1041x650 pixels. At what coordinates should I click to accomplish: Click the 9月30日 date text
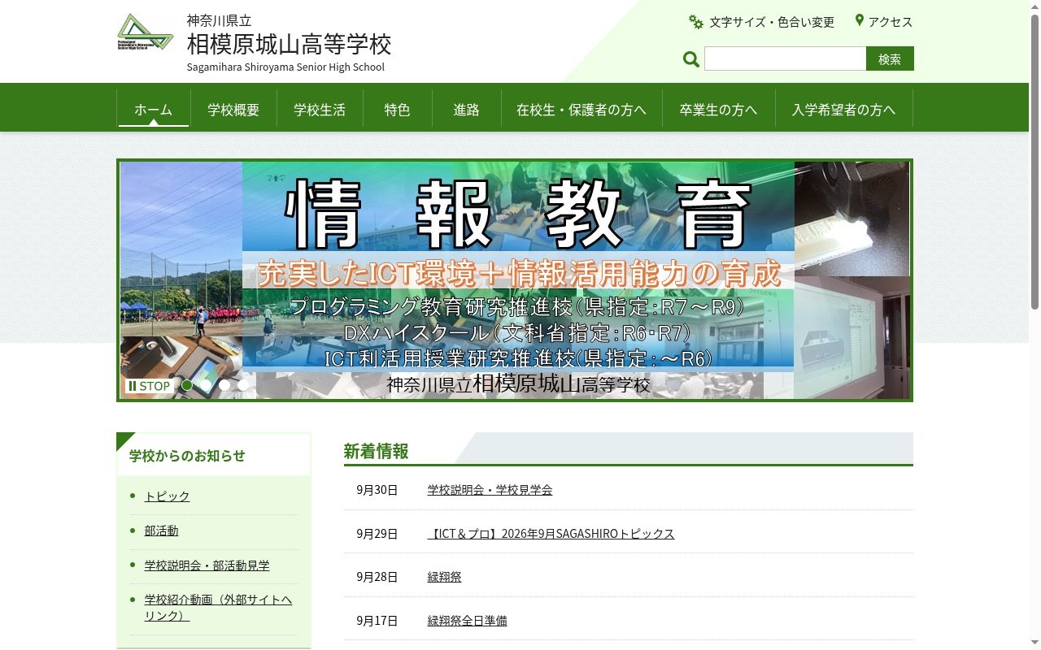pos(377,490)
